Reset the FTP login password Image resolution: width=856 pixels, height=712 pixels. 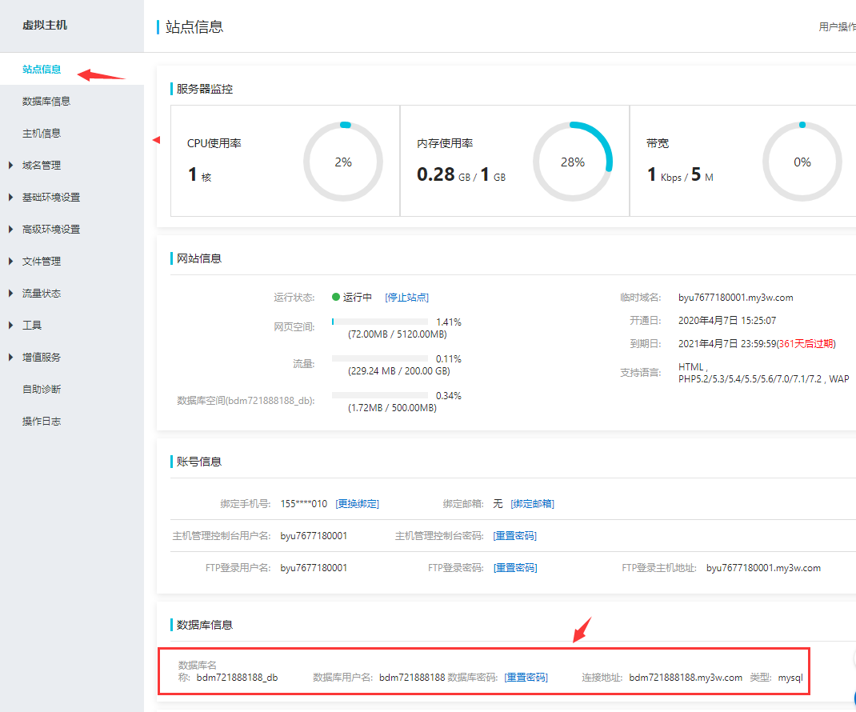(514, 568)
